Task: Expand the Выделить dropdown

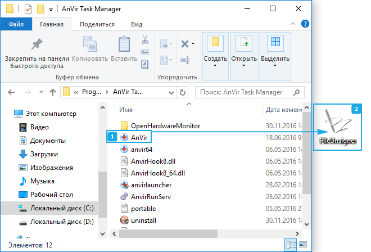Action: point(275,59)
